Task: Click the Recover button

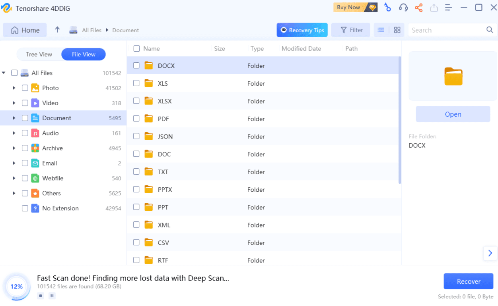Action: point(468,281)
